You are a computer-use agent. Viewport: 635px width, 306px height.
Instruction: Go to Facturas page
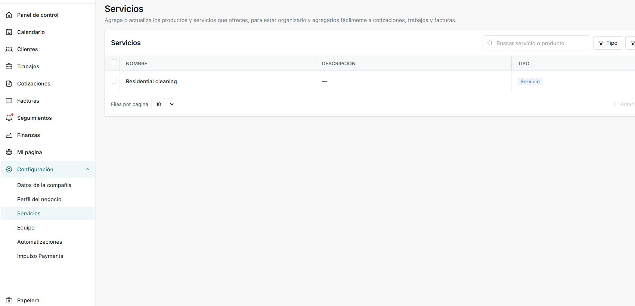click(48, 101)
